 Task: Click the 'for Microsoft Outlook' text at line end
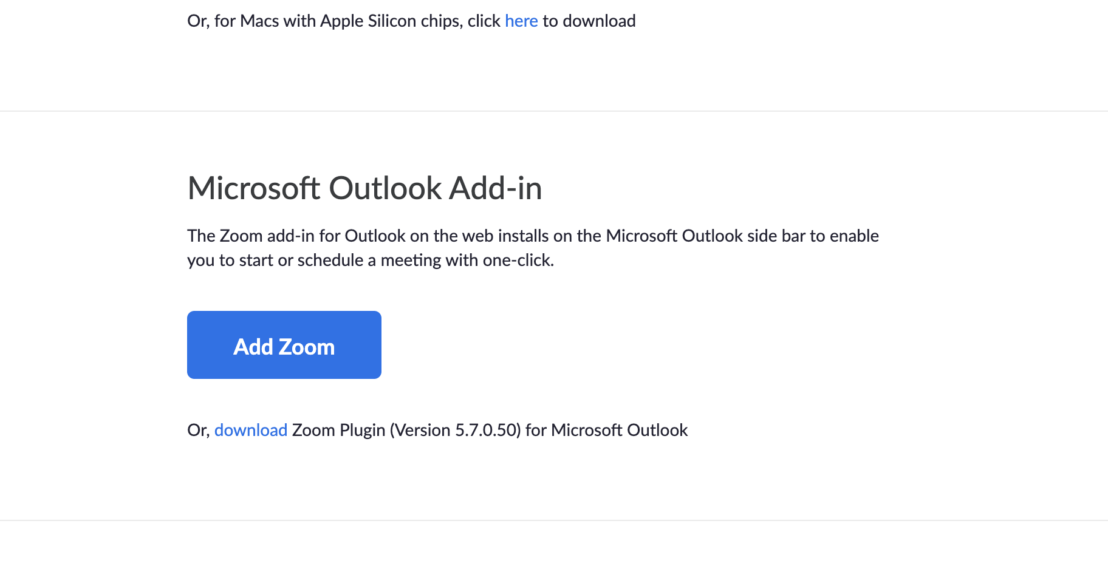(x=607, y=431)
